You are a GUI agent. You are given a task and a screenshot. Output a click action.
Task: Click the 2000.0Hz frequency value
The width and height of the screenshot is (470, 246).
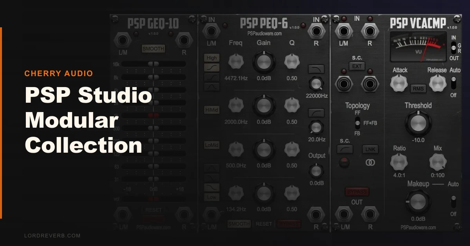click(236, 122)
